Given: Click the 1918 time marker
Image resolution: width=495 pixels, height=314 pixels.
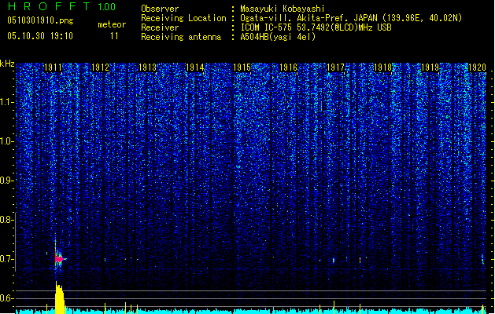Looking at the screenshot, I should 382,68.
